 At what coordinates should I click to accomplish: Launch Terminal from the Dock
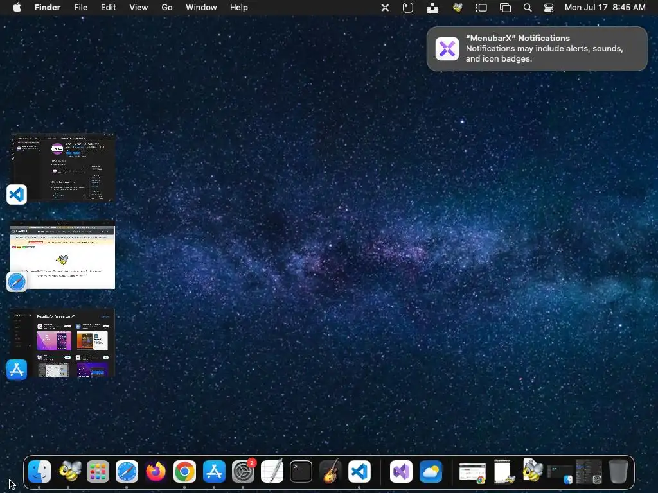[301, 472]
